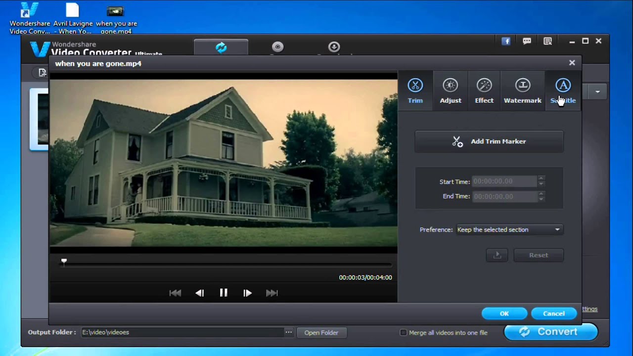Open the output folder
This screenshot has width=633, height=356.
tap(321, 333)
